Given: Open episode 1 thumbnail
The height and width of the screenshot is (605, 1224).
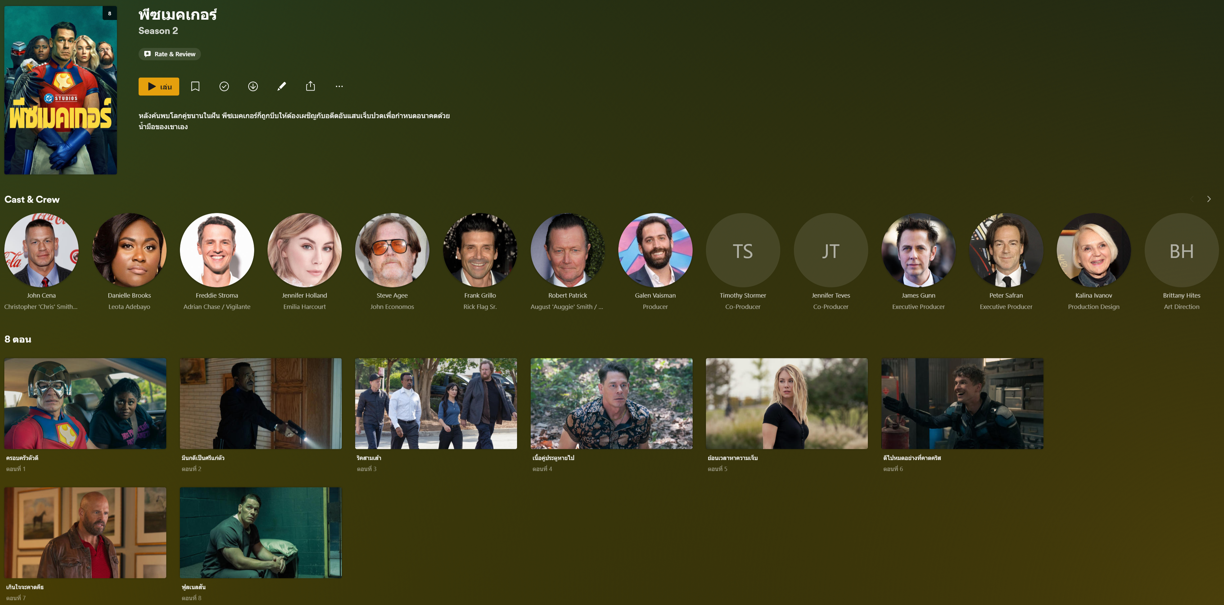Looking at the screenshot, I should [86, 403].
